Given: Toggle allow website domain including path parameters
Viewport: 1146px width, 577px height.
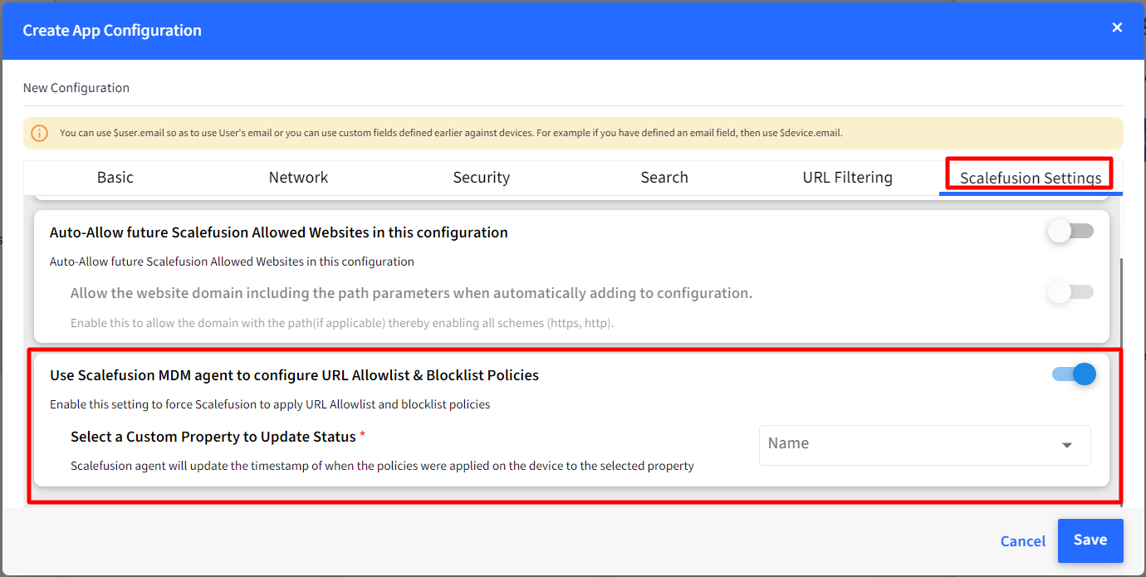Looking at the screenshot, I should pyautogui.click(x=1070, y=292).
